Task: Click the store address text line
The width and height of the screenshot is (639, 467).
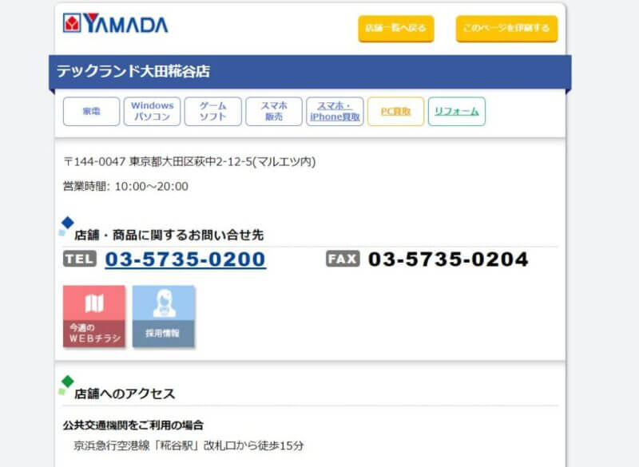Action: pos(189,161)
